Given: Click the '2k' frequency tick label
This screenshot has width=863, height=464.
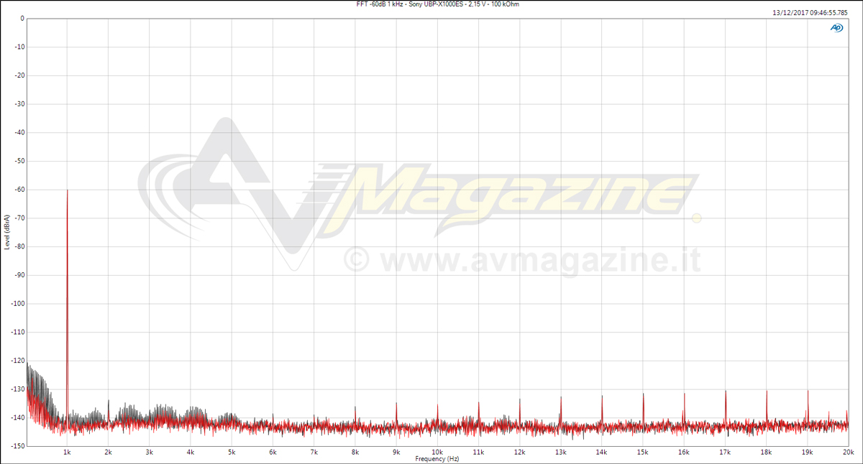Looking at the screenshot, I should [x=108, y=453].
